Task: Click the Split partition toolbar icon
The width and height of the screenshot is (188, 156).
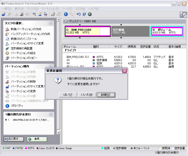Action: [x=58, y=14]
